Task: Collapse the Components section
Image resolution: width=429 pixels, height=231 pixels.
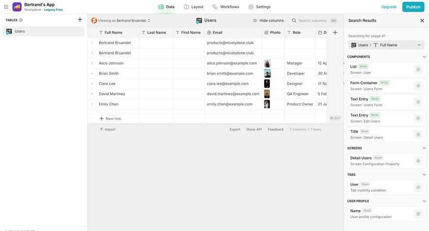Action: pos(424,57)
